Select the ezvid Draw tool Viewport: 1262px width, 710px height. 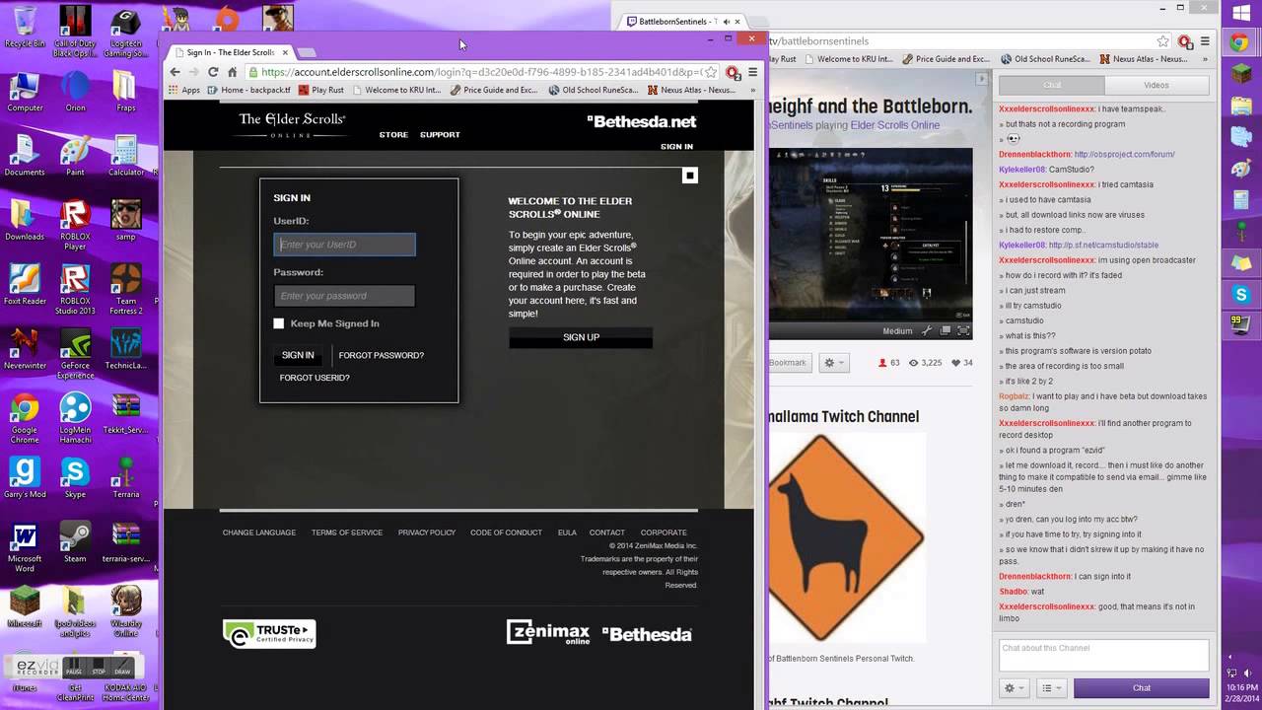point(122,668)
